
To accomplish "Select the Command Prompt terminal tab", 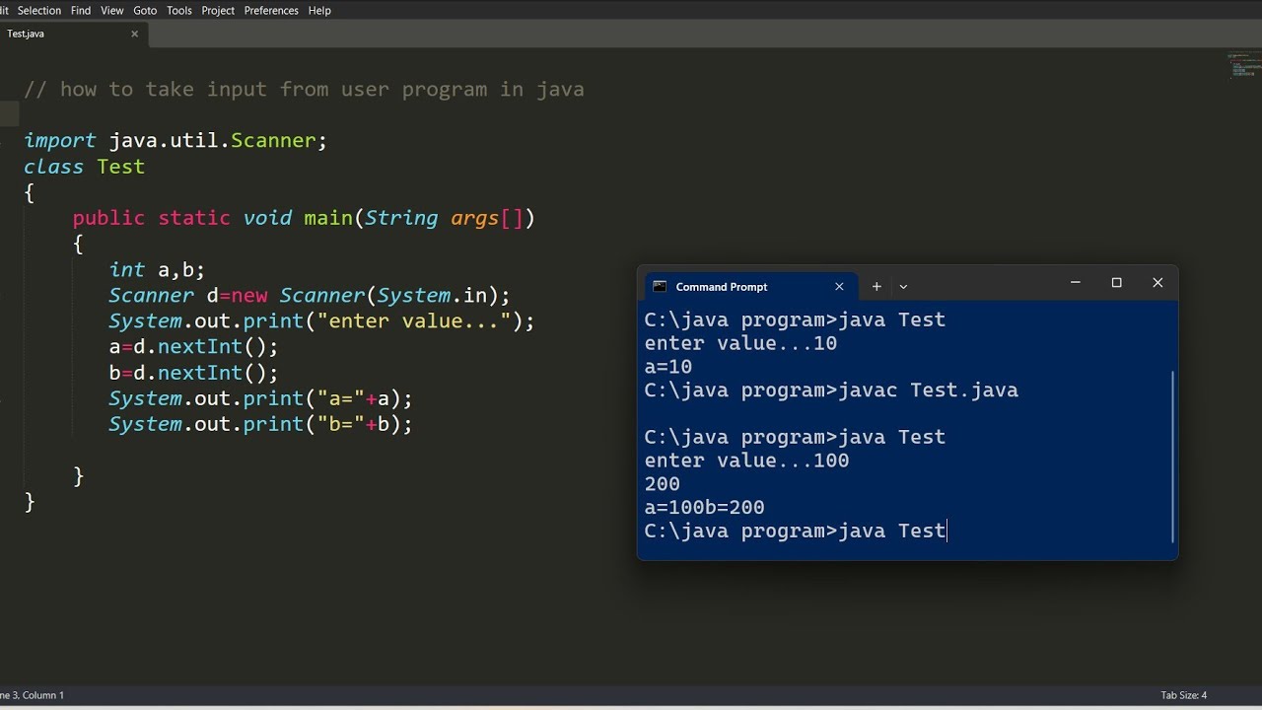I will coord(749,287).
